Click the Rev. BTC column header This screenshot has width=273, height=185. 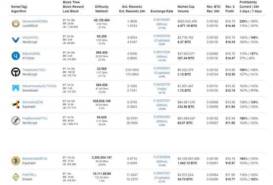click(x=213, y=7)
